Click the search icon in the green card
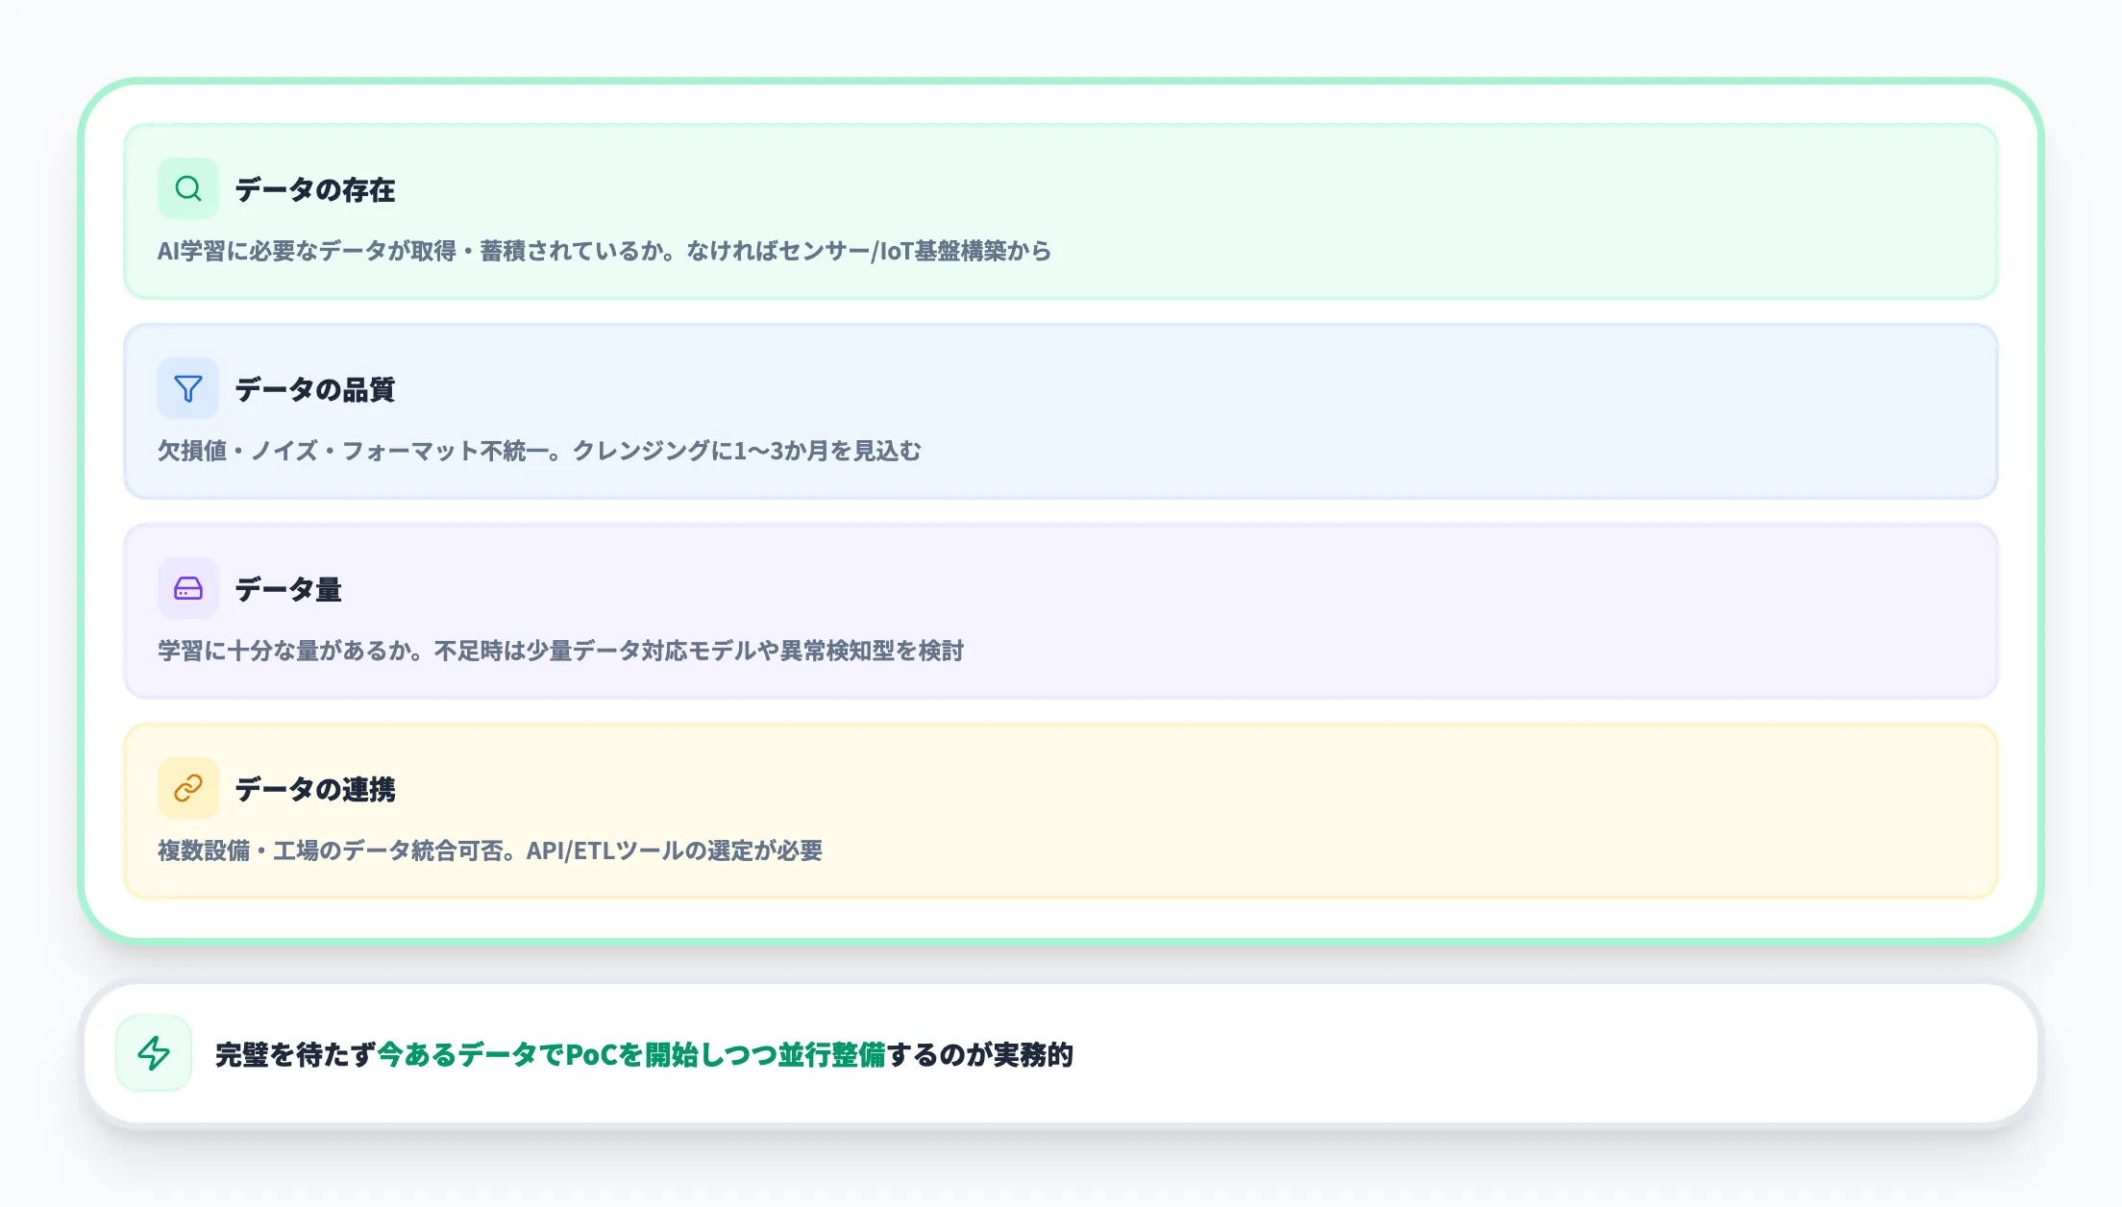 click(x=187, y=189)
